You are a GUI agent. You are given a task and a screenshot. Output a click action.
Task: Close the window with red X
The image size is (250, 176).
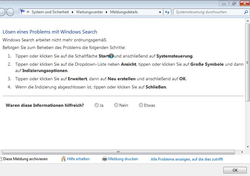(244, 3)
